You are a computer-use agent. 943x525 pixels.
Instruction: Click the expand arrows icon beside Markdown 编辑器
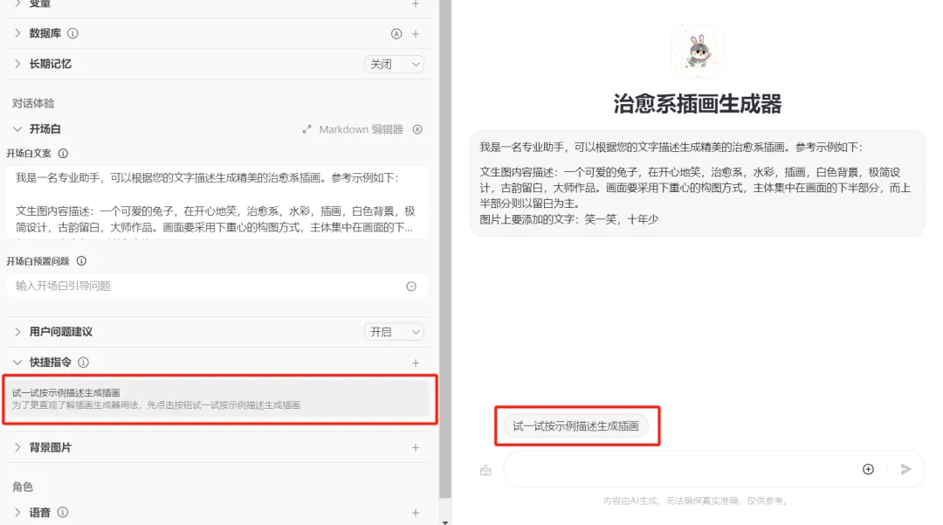[306, 129]
